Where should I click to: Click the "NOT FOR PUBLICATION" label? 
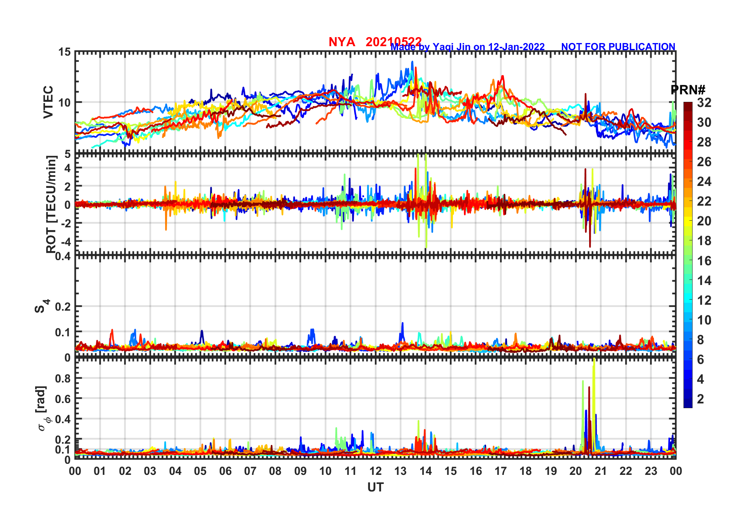(x=618, y=47)
